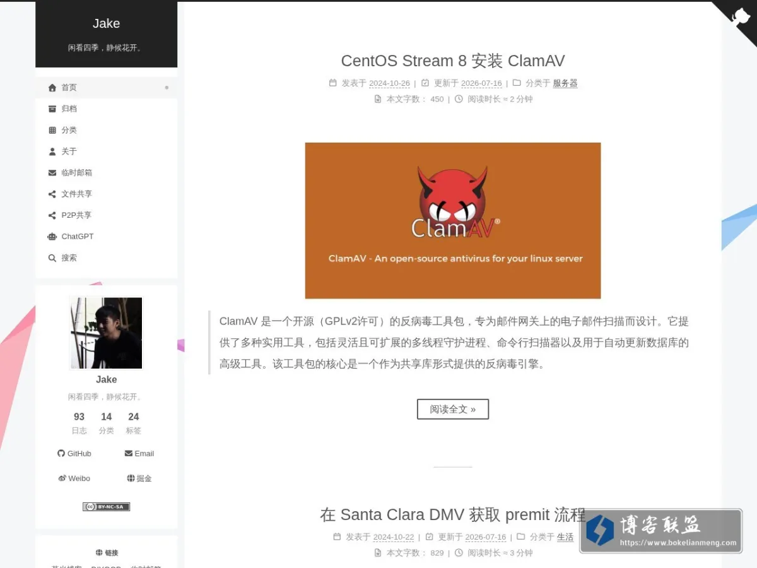
Task: Click the 阅读时长 ≈ 2 分钟 text
Action: pyautogui.click(x=500, y=99)
